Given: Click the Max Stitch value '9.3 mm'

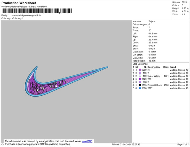Looking at the screenshot, I should click(x=152, y=52).
